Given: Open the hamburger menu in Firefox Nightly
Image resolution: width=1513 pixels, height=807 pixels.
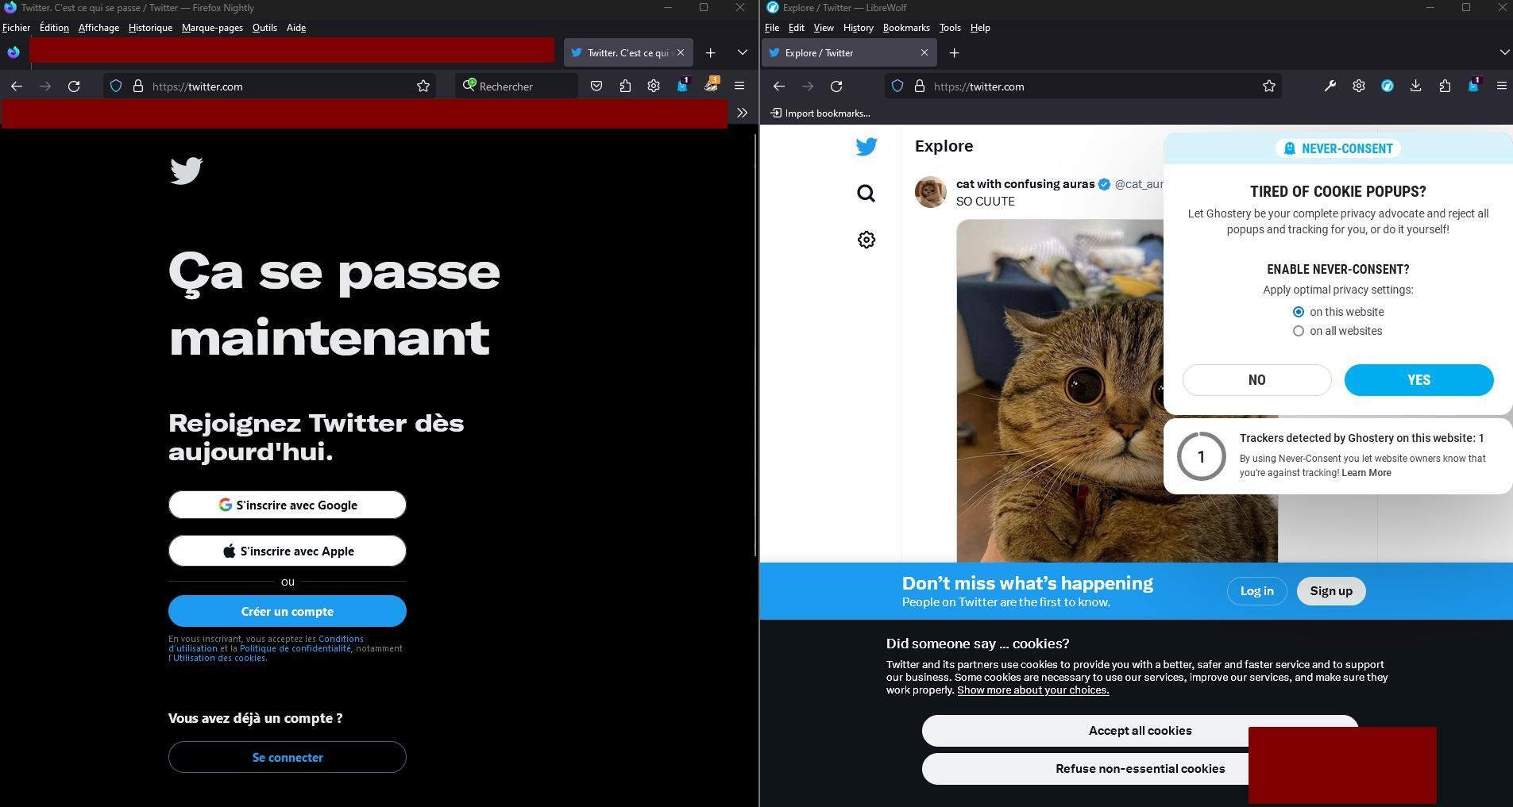Looking at the screenshot, I should click(x=739, y=86).
